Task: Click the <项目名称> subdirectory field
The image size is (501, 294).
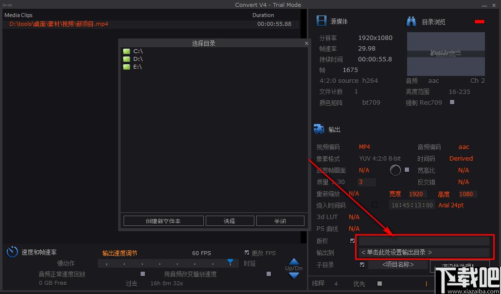Action: coord(398,265)
